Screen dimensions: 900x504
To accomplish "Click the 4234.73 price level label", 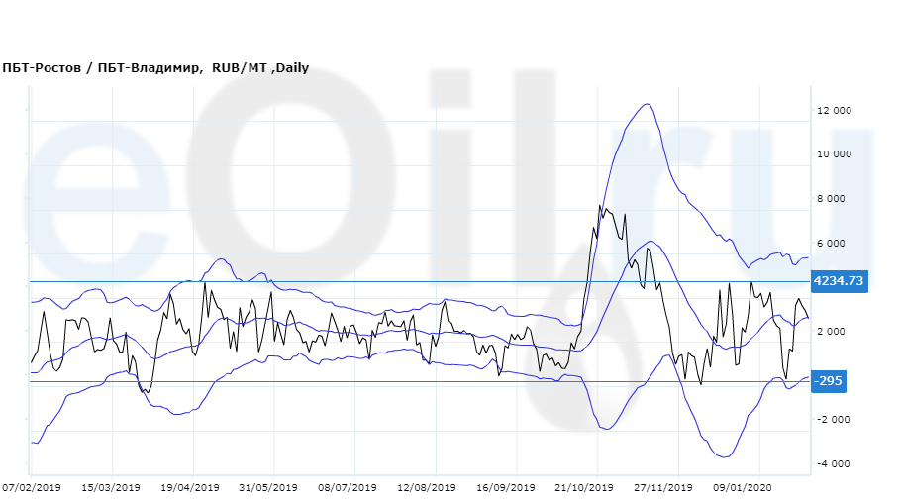I will [x=839, y=281].
